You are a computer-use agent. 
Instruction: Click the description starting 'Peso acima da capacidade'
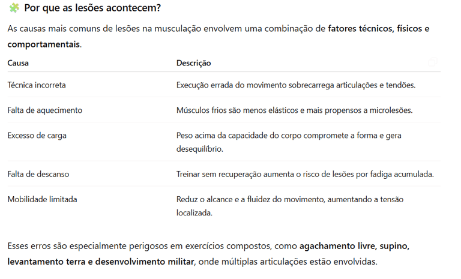coord(289,142)
